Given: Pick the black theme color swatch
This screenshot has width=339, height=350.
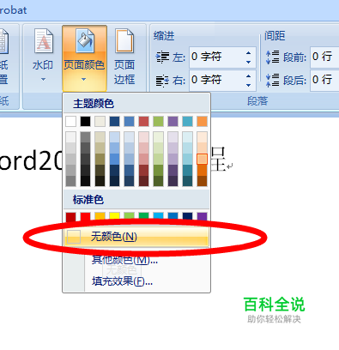Looking at the screenshot, I should 85,121.
